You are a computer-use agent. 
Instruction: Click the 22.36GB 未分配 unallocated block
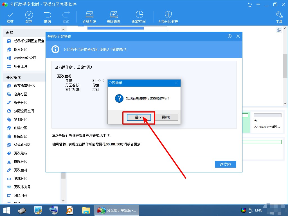click(267, 121)
